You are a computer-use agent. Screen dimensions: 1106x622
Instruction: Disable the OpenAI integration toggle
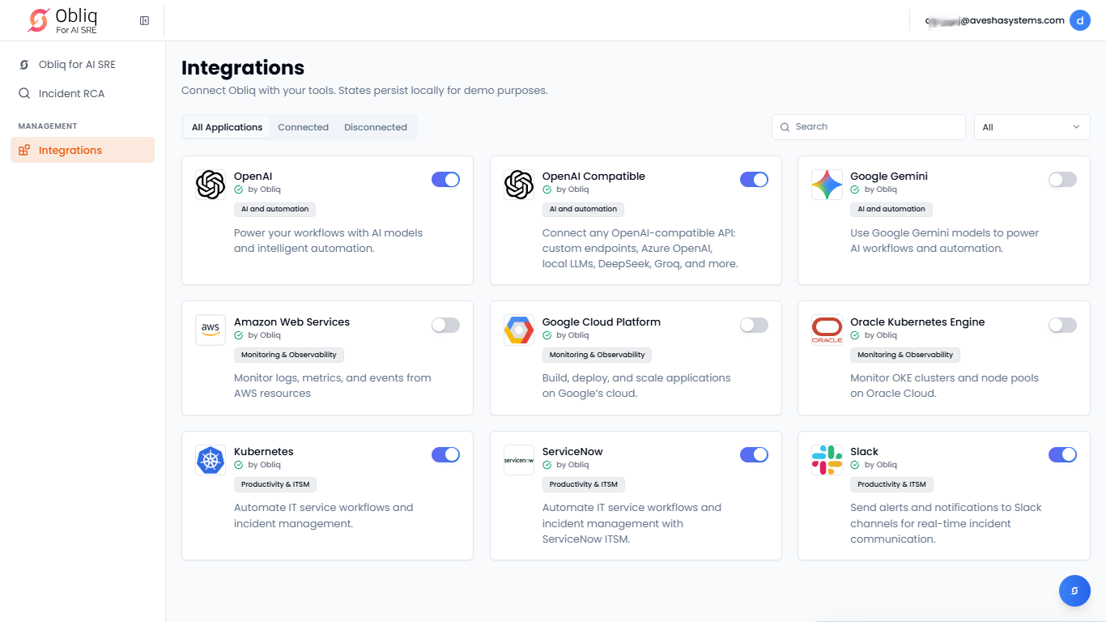point(445,180)
